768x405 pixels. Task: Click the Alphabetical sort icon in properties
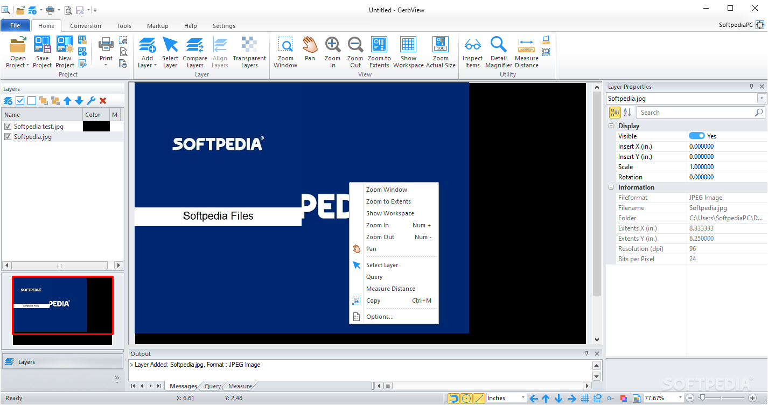(x=627, y=113)
